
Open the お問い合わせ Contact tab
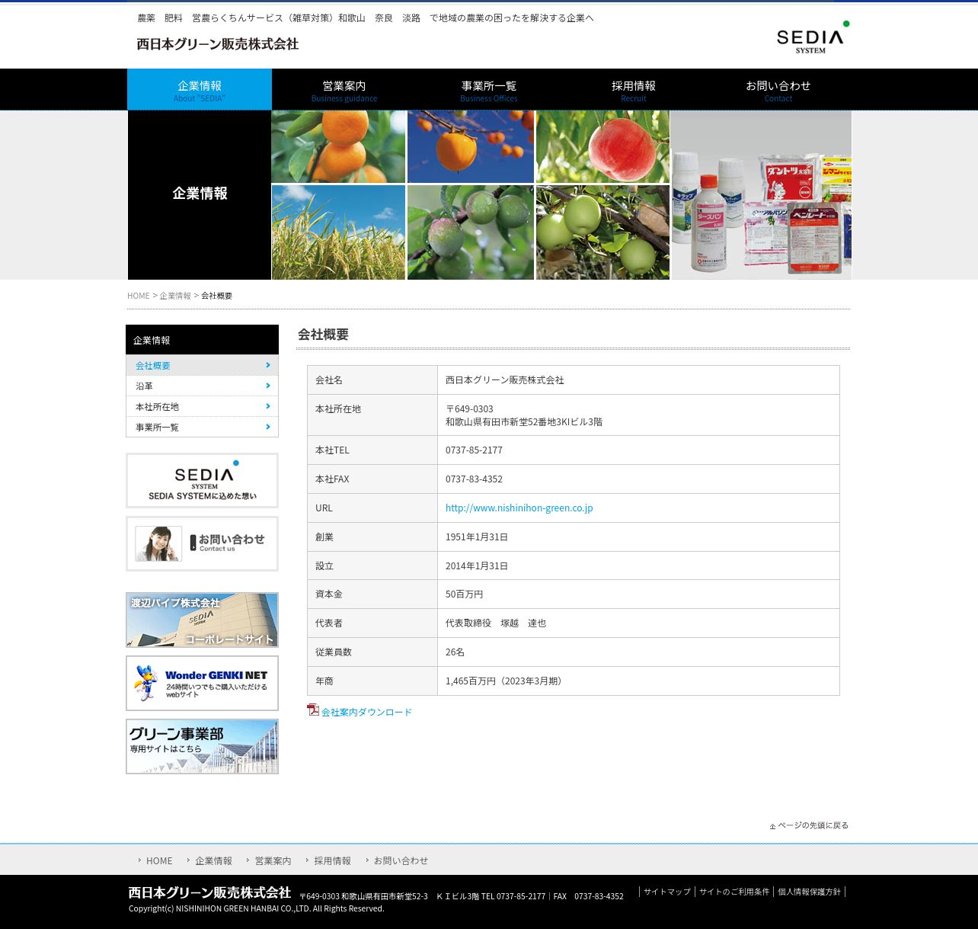click(778, 89)
